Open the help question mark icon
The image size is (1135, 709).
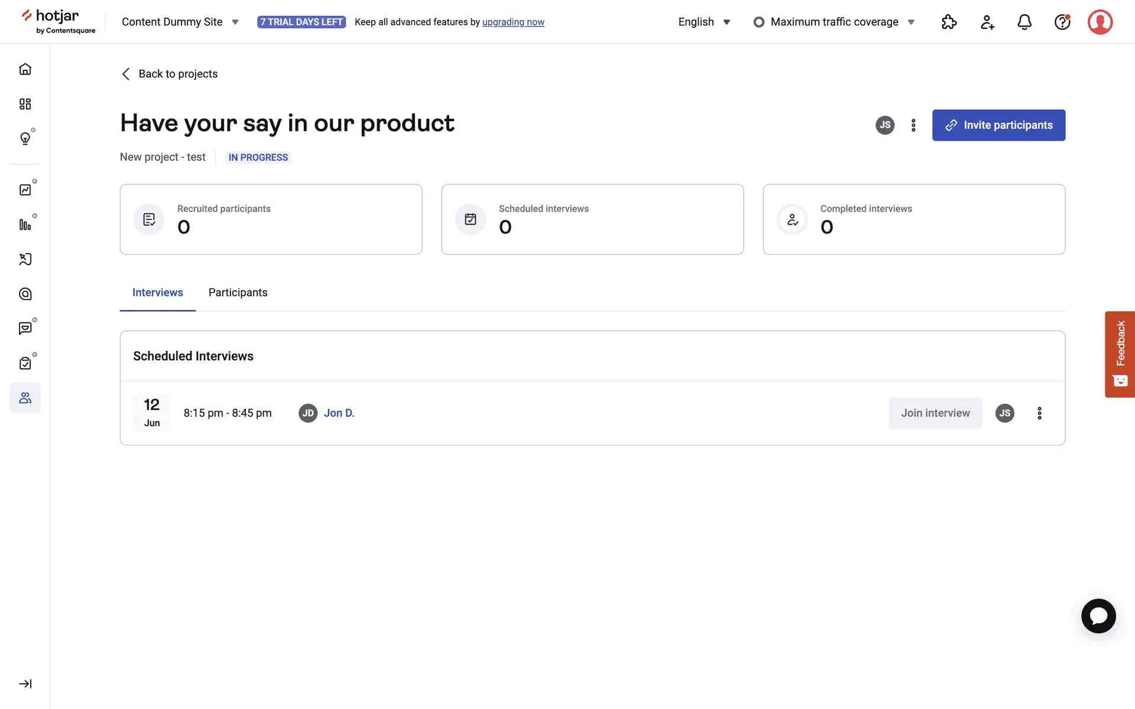point(1062,22)
